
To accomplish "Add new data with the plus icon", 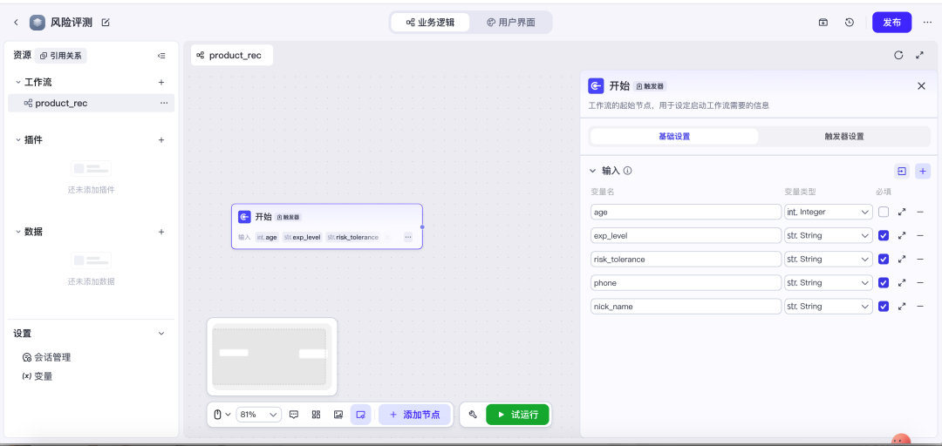I will click(x=161, y=232).
